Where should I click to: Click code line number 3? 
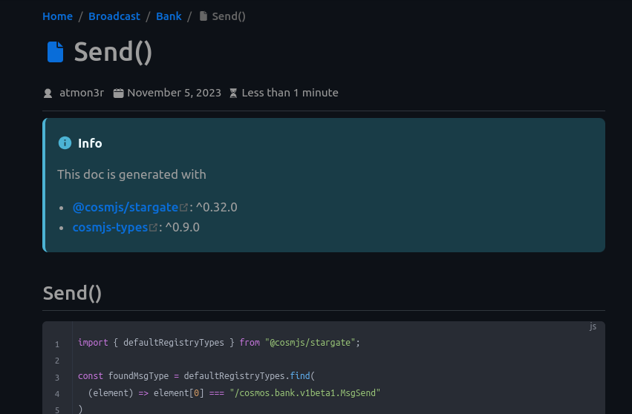tap(57, 378)
